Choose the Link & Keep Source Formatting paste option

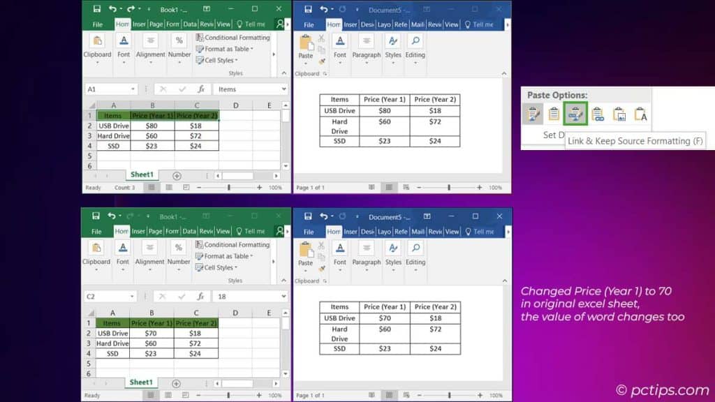(576, 114)
